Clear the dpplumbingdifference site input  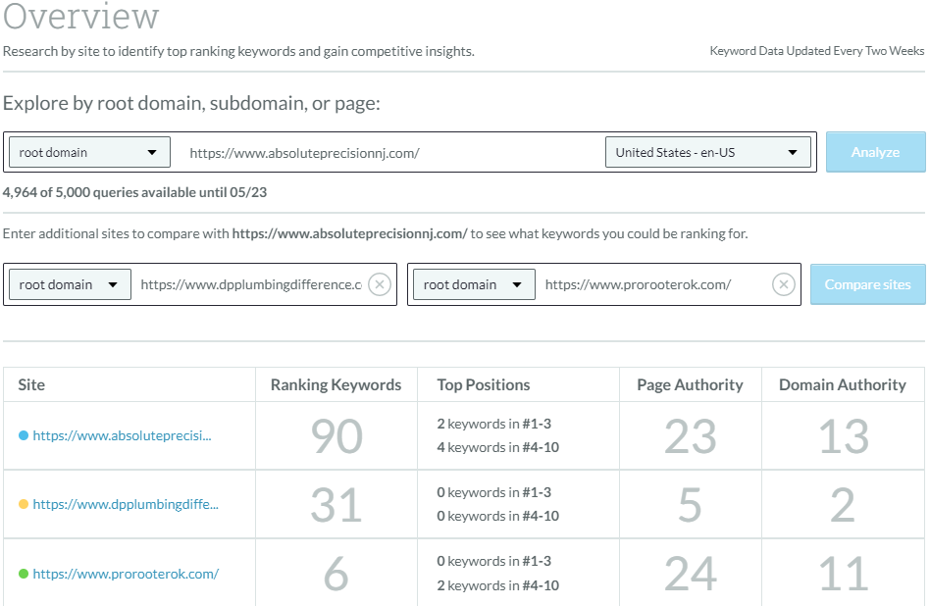tap(380, 284)
